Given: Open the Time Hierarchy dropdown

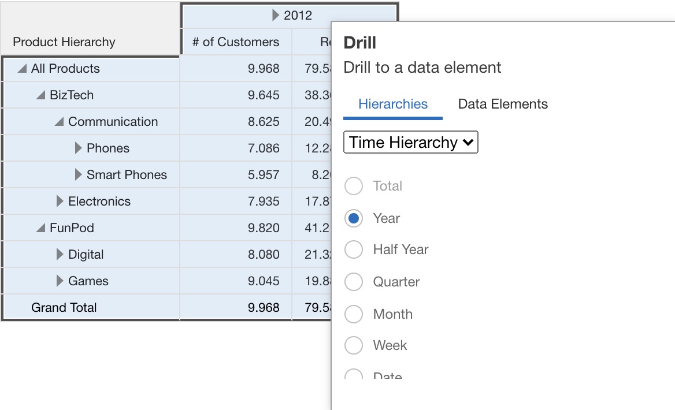Looking at the screenshot, I should click(x=410, y=143).
